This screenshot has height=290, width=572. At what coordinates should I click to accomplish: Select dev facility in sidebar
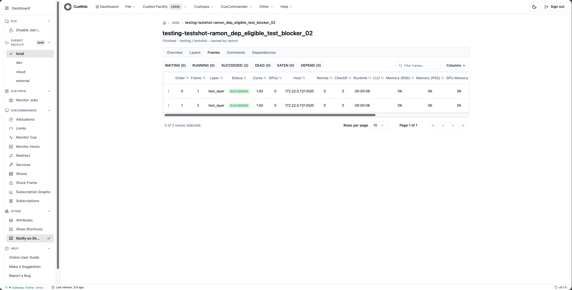pos(30,63)
